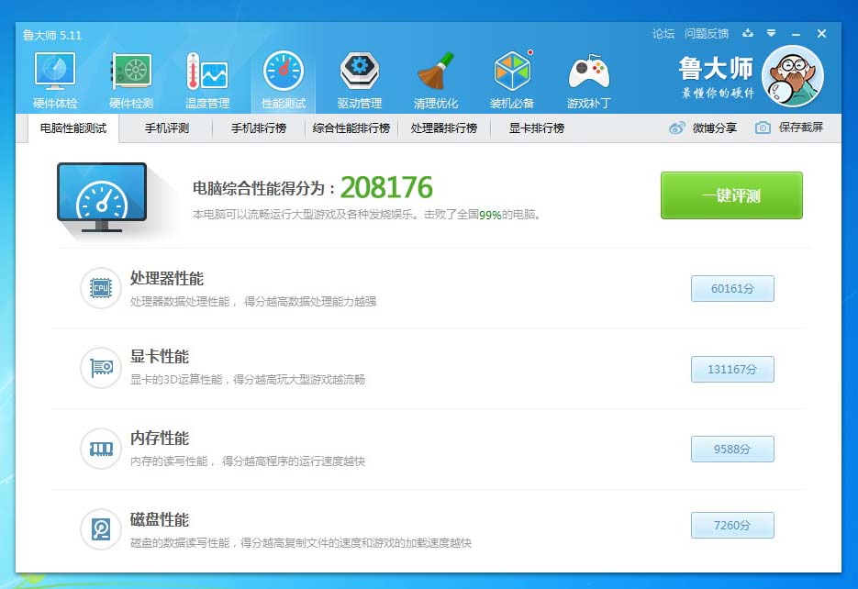Screen dimensions: 858x589
Task: Select 性能测试 performance test icon
Action: pyautogui.click(x=284, y=71)
